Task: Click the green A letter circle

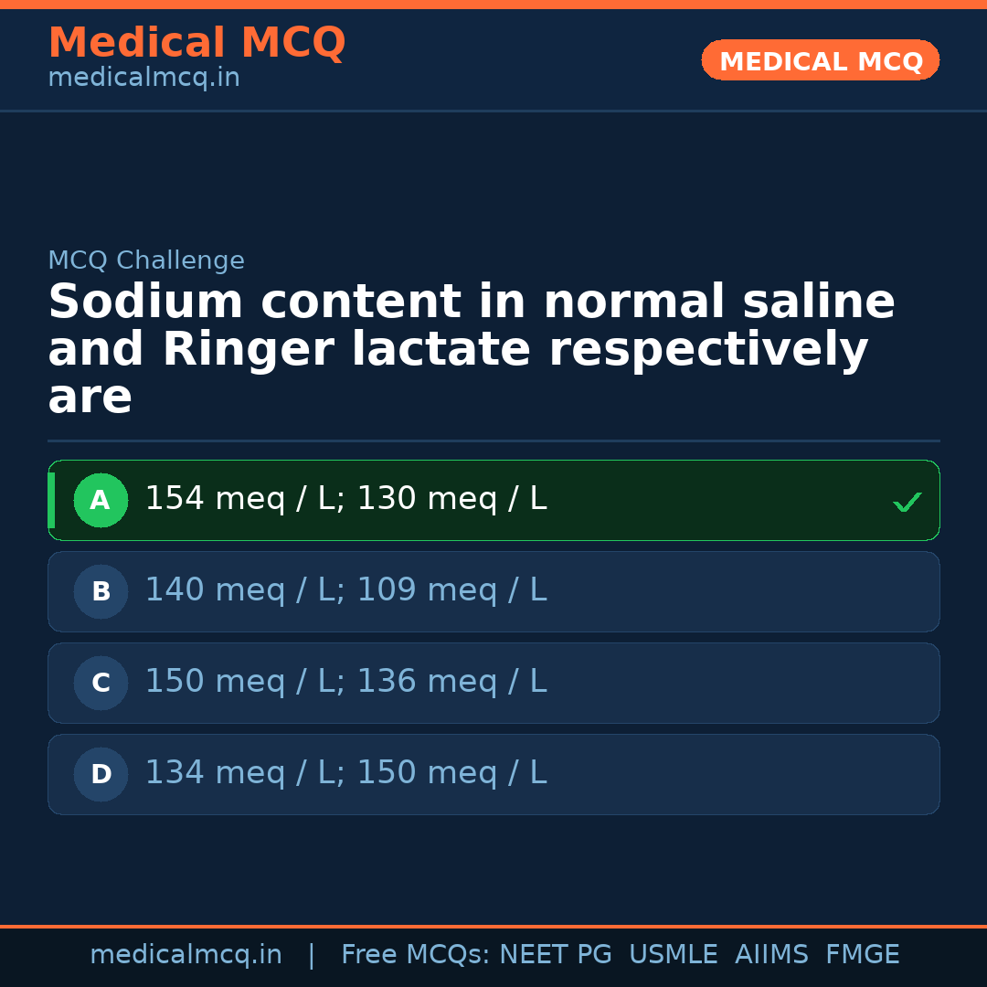Action: click(101, 500)
